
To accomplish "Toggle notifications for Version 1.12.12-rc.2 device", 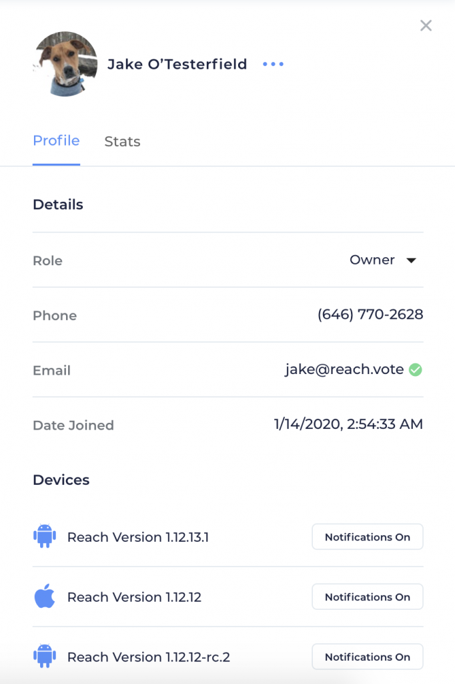I will click(x=368, y=657).
